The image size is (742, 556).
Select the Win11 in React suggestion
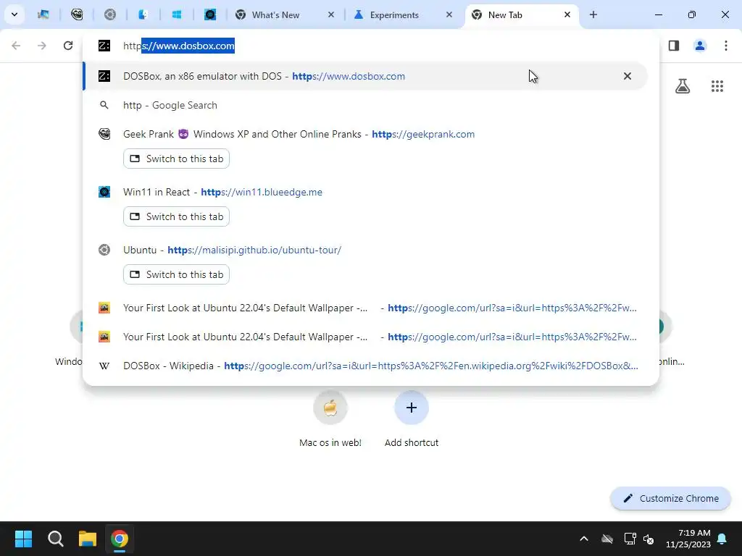coord(365,192)
